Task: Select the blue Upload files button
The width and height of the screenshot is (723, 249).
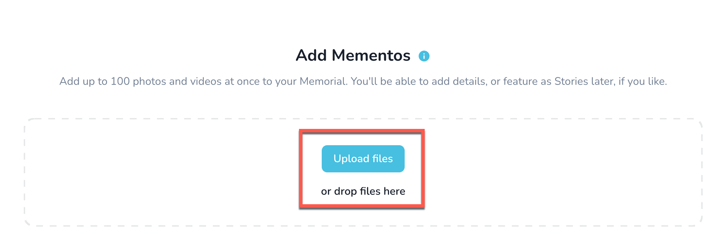Action: 363,158
